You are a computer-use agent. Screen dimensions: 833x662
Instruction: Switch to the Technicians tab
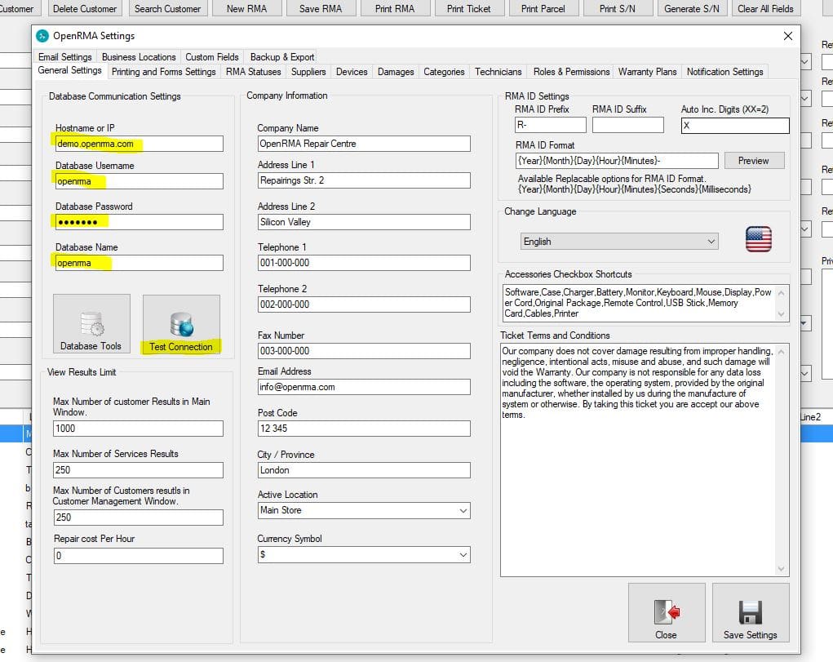coord(498,72)
